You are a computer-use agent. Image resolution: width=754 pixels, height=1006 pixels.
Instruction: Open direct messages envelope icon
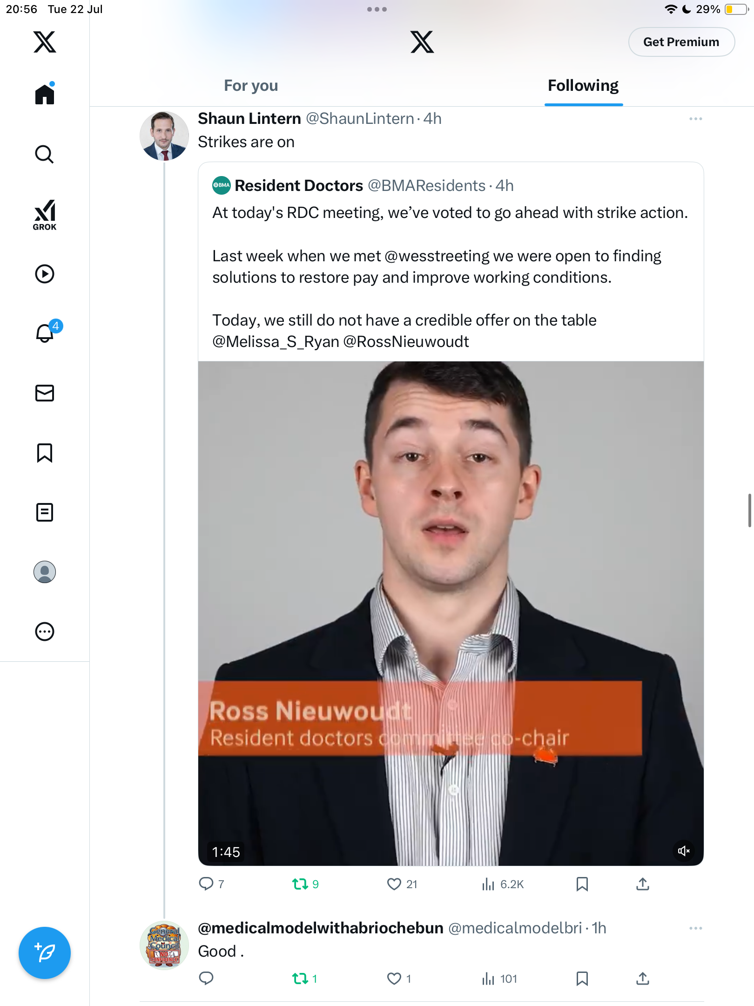45,393
